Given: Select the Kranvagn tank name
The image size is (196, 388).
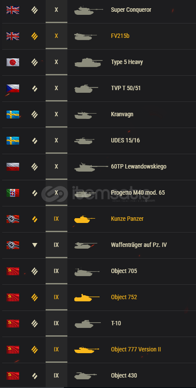Looking at the screenshot, I should [x=122, y=115].
